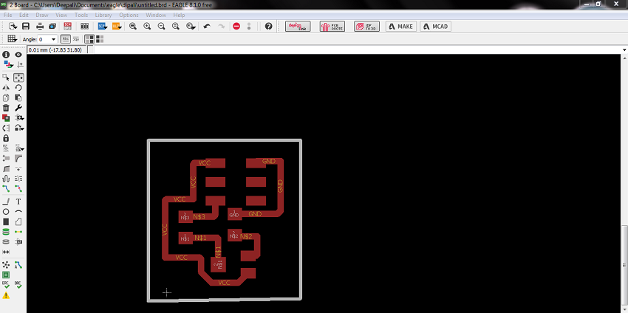Screen dimensions: 628x313
Task: Select the Polygon tool
Action: pyautogui.click(x=18, y=221)
